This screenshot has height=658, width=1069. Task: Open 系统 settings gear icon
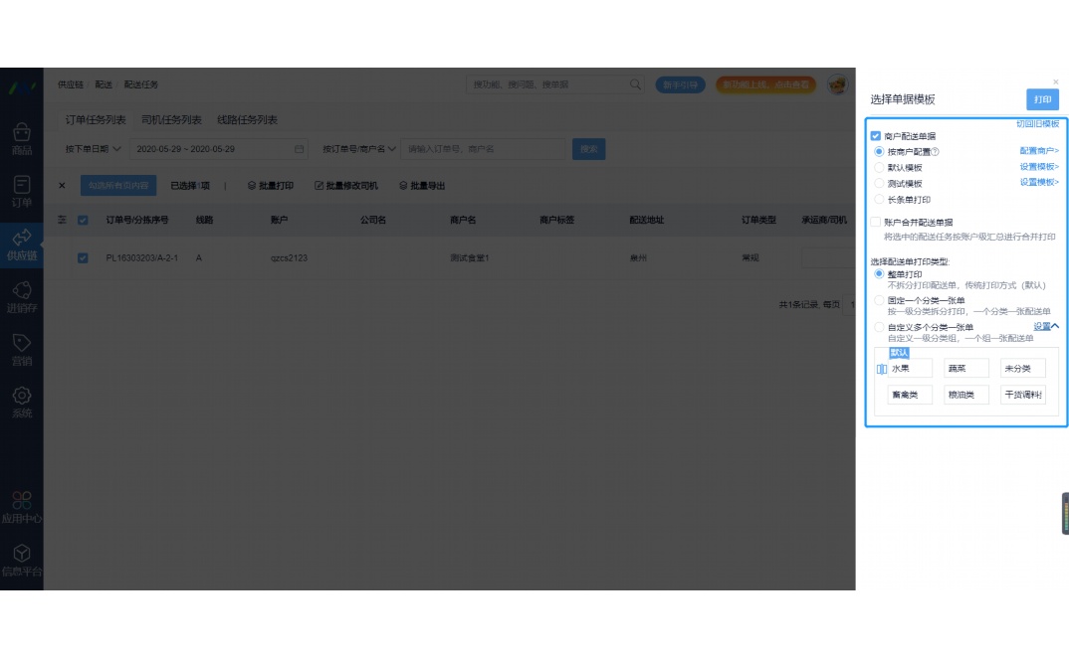tap(21, 396)
